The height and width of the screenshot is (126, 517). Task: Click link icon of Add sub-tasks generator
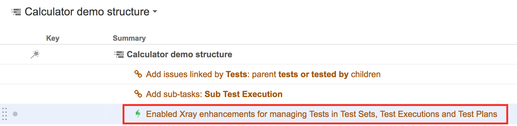[x=138, y=94]
